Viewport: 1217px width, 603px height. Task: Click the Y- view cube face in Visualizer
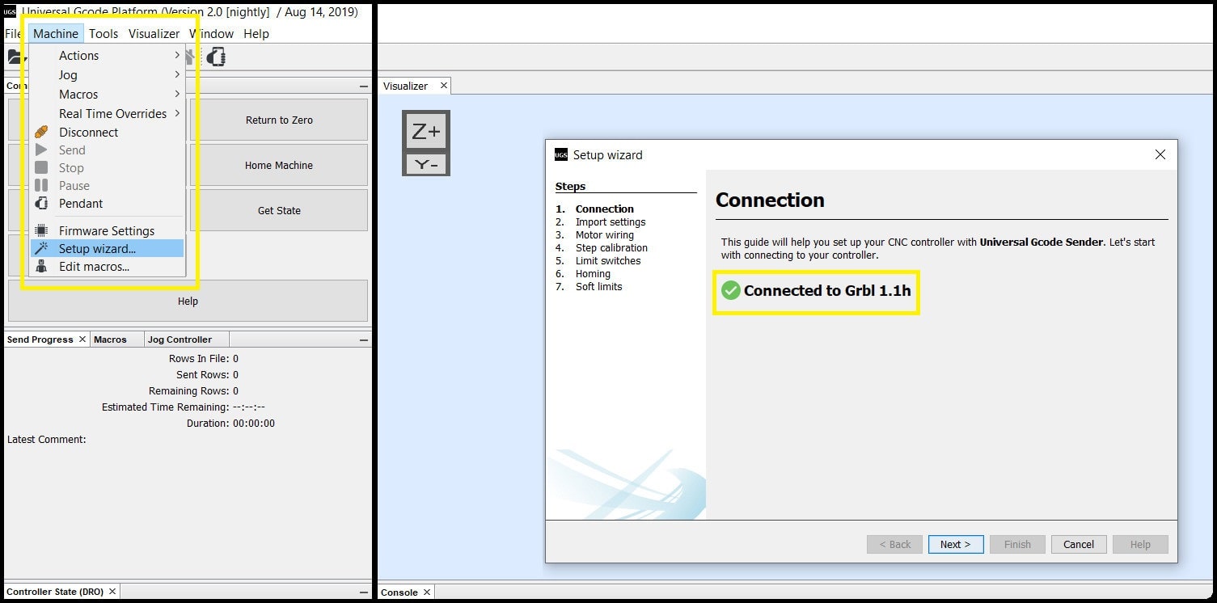point(426,164)
